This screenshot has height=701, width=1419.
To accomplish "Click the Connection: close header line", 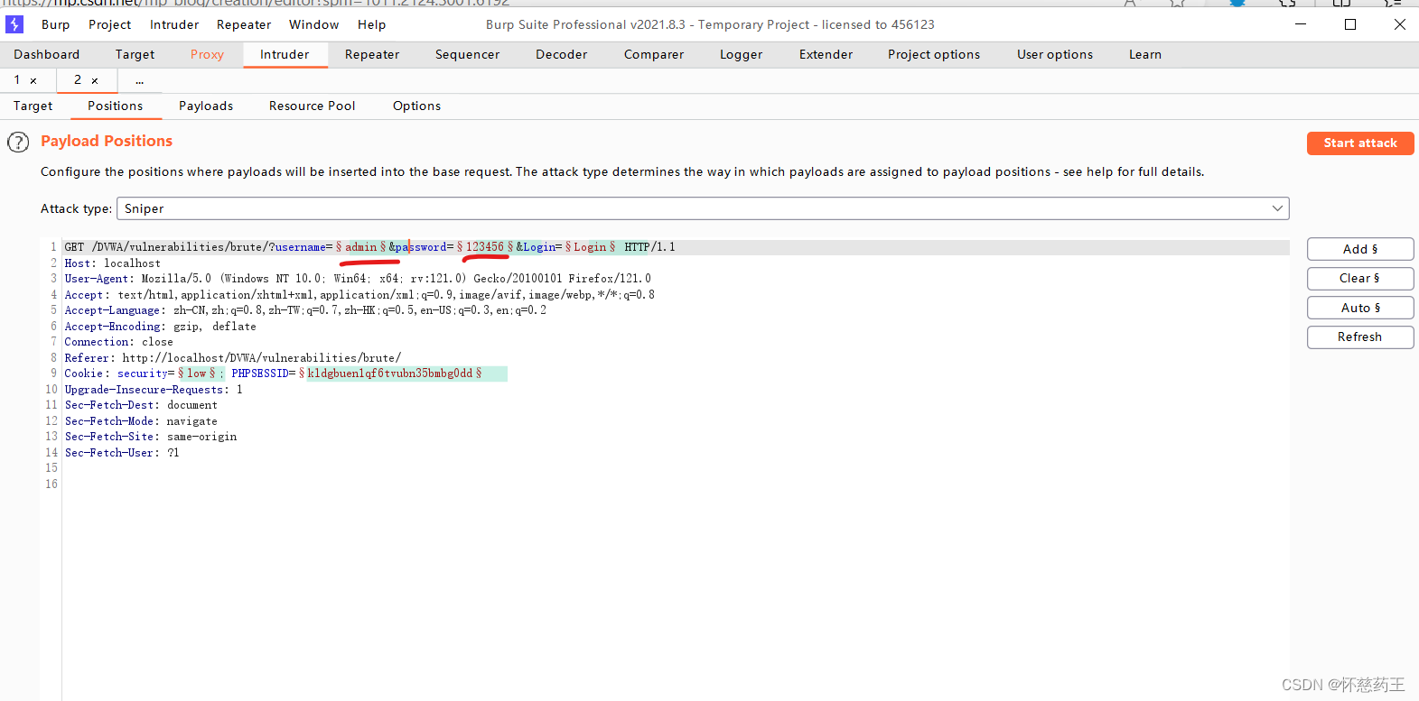I will point(119,342).
